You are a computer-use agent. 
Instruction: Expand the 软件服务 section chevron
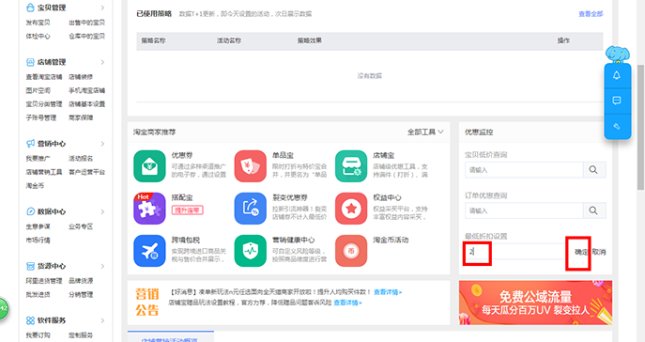point(102,320)
